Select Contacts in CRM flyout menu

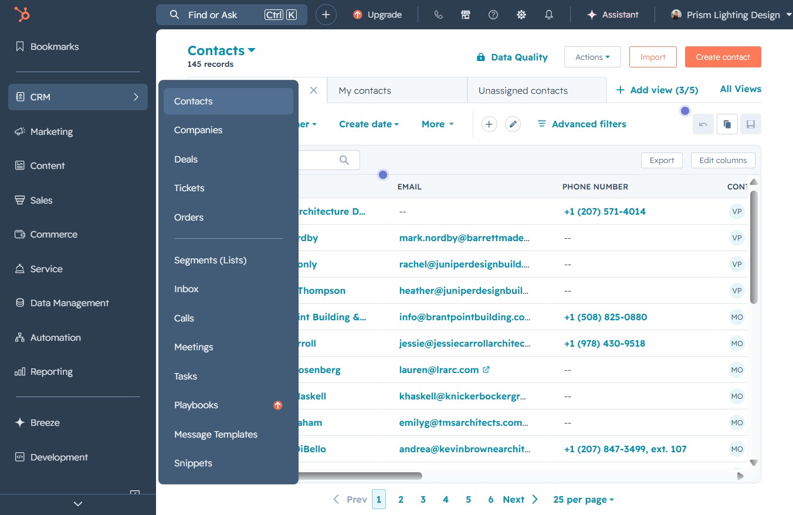tap(228, 101)
